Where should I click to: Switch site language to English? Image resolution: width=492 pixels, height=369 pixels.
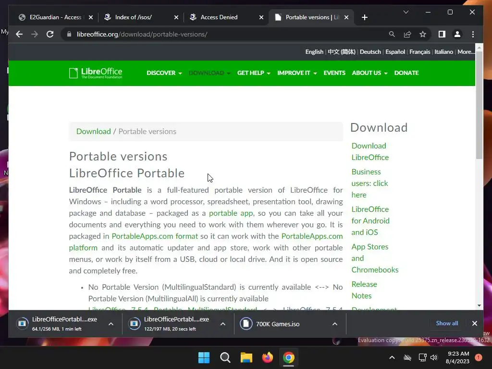[x=314, y=52]
